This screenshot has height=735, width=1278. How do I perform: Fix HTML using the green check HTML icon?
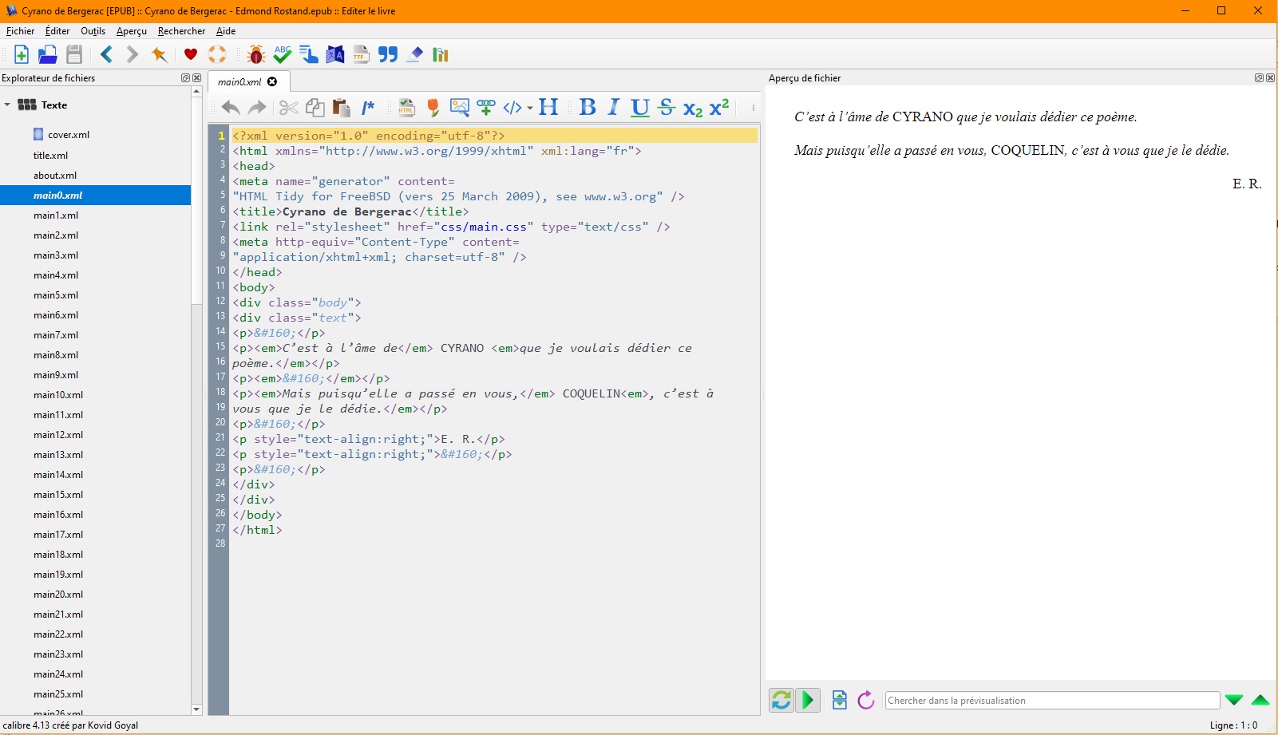407,108
